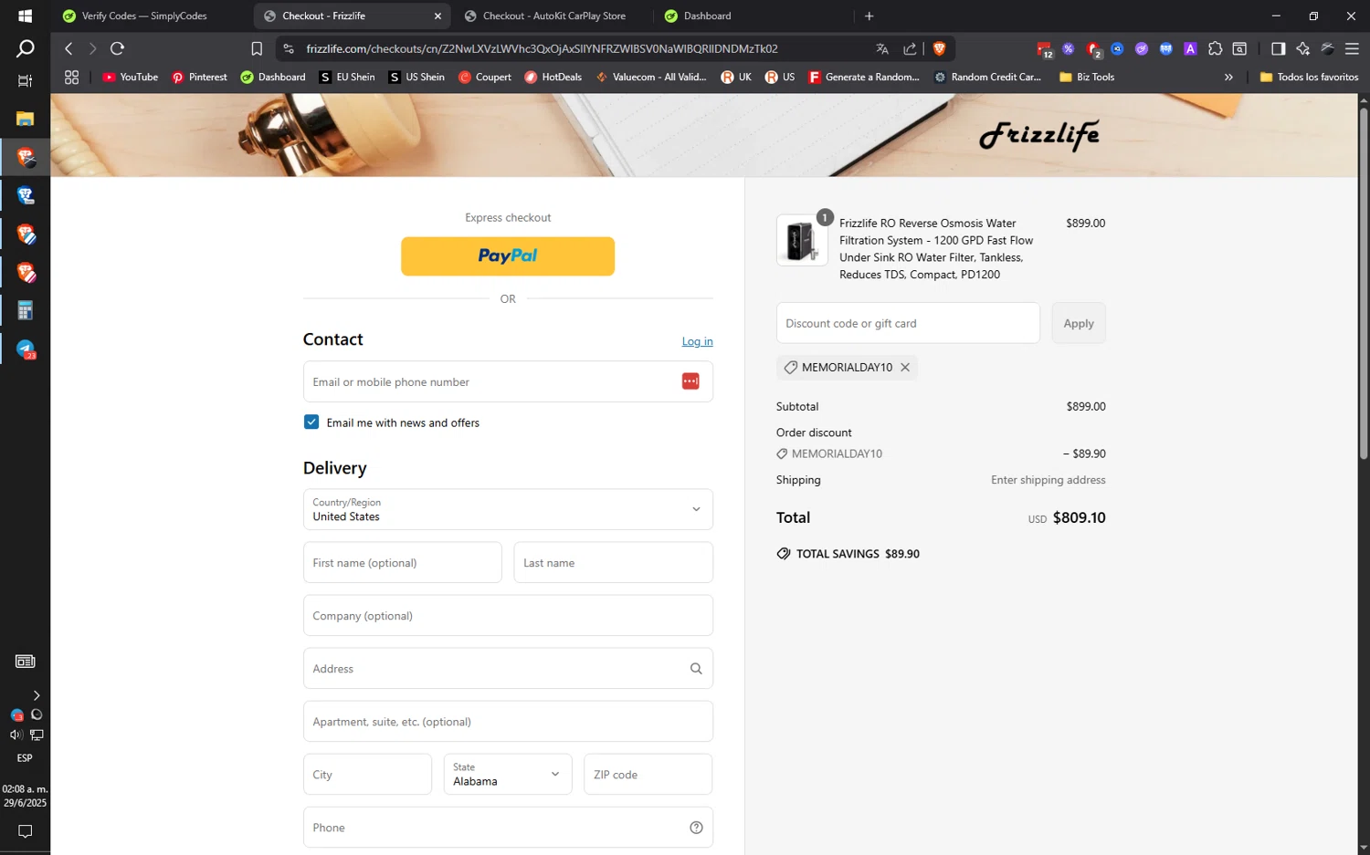Image resolution: width=1370 pixels, height=855 pixels.
Task: Open the Pinterest bookmark
Action: (199, 77)
